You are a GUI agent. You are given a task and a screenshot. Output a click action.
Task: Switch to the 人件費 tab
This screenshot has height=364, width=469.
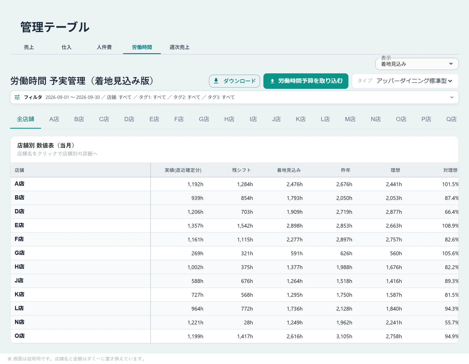tap(104, 47)
